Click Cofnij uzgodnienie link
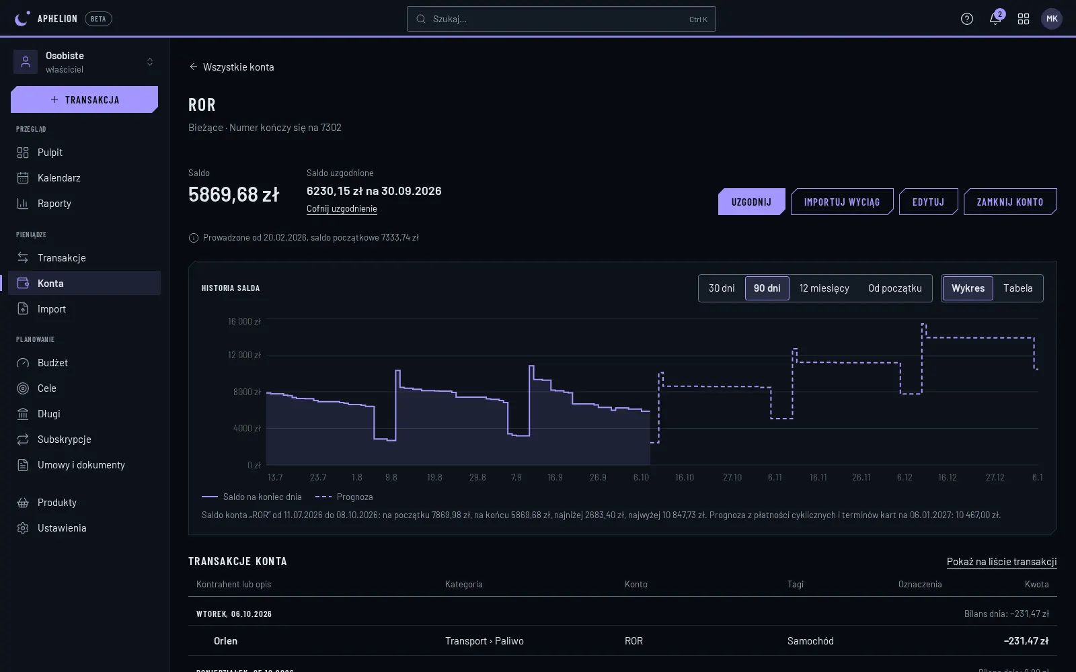1076x672 pixels. click(x=342, y=209)
